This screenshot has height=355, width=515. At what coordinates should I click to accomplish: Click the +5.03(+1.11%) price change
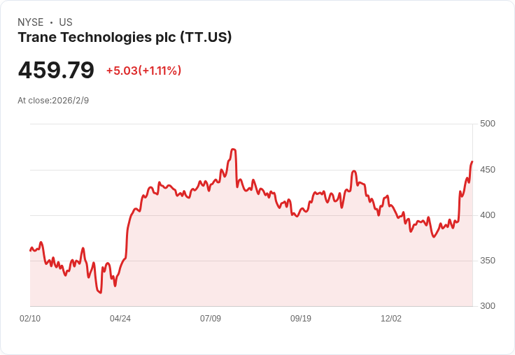[x=143, y=71]
